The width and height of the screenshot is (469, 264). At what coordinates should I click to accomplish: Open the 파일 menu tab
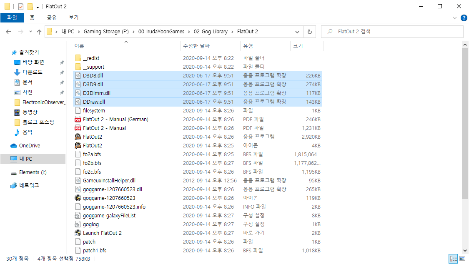(x=12, y=17)
